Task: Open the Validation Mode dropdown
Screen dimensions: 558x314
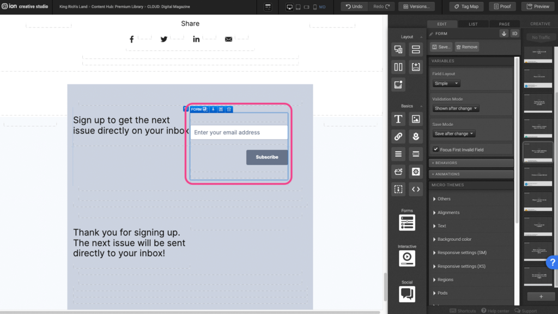Action: click(456, 108)
